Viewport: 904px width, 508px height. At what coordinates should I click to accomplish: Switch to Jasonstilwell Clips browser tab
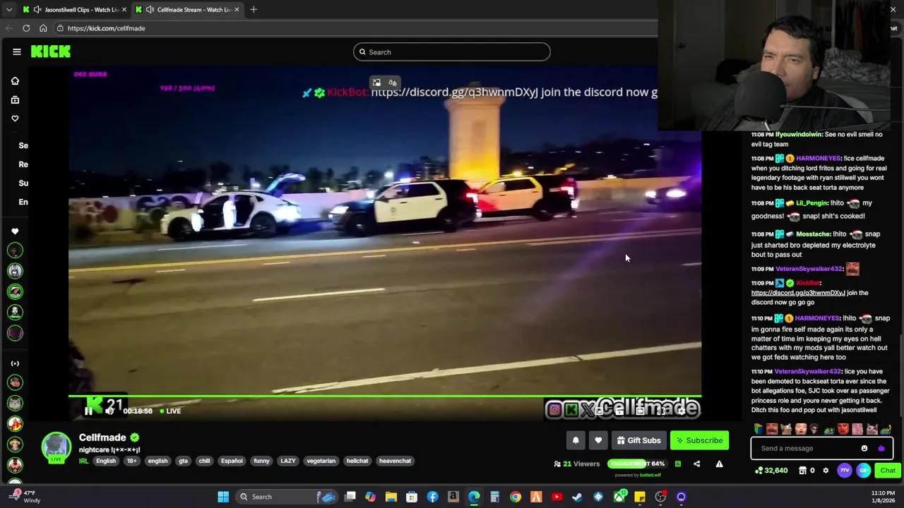(x=74, y=10)
